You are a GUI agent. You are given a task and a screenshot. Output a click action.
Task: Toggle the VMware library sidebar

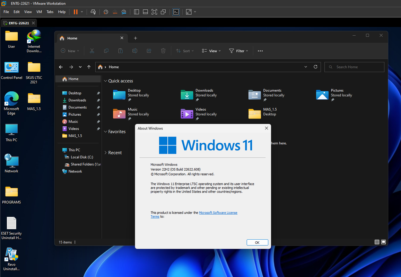tap(137, 12)
